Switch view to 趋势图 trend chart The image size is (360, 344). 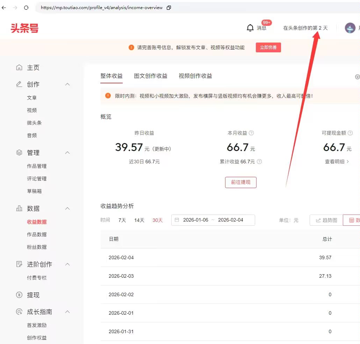click(326, 220)
